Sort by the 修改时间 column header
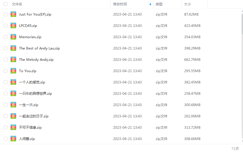 pyautogui.click(x=120, y=4)
